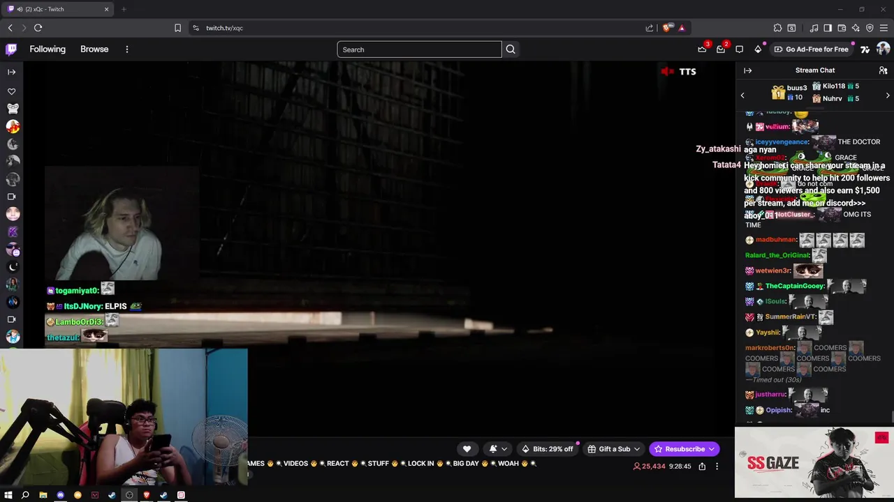894x502 pixels.
Task: Click the heart followed-channels sidebar icon
Action: point(12,91)
